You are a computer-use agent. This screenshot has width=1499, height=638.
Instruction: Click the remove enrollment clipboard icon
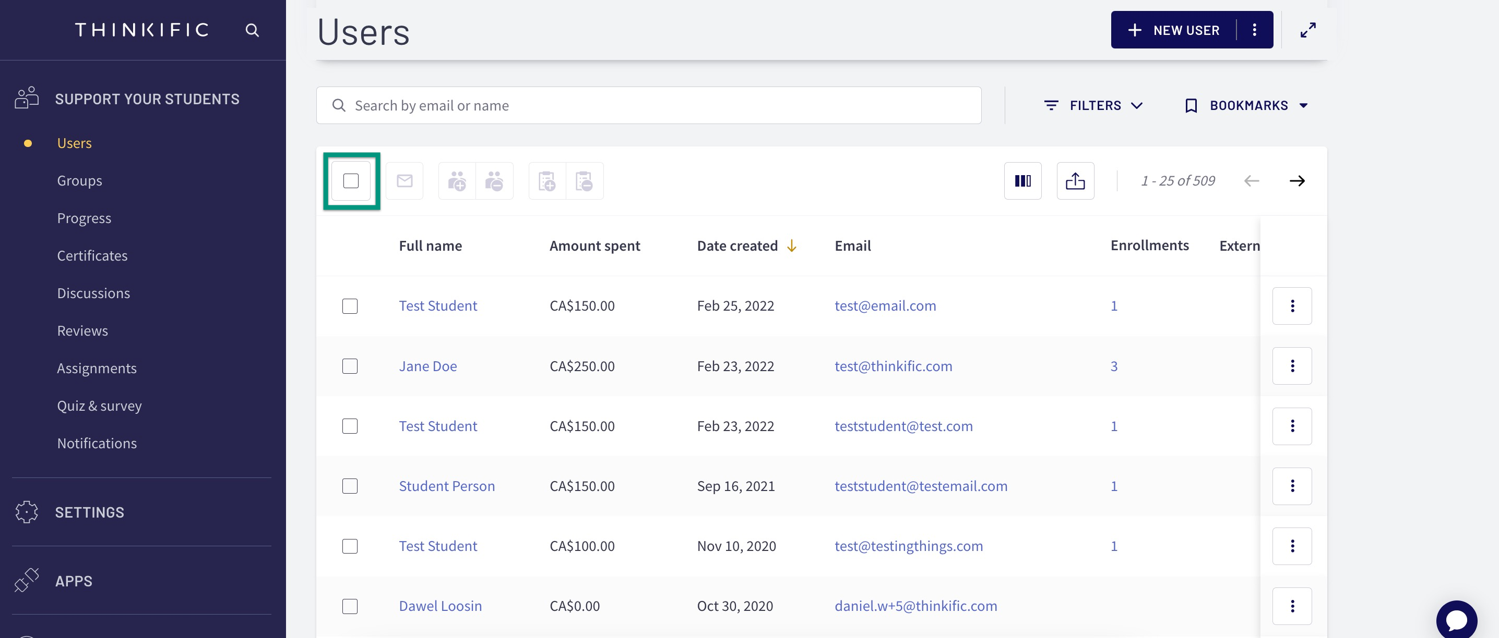[584, 181]
